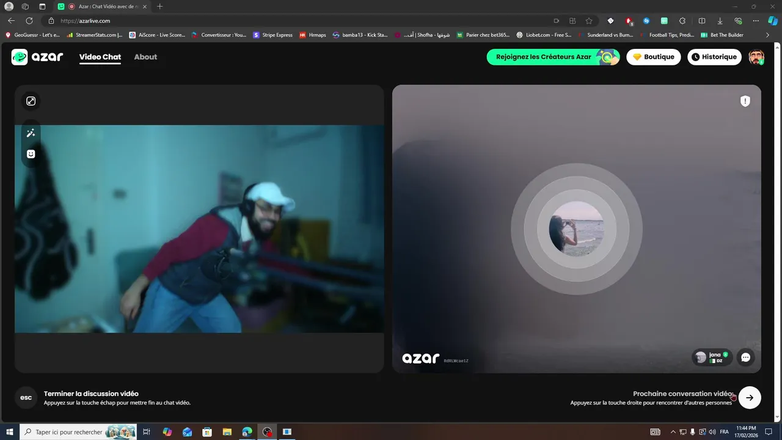Open the Boutique shop
This screenshot has height=440, width=782.
tap(654, 57)
